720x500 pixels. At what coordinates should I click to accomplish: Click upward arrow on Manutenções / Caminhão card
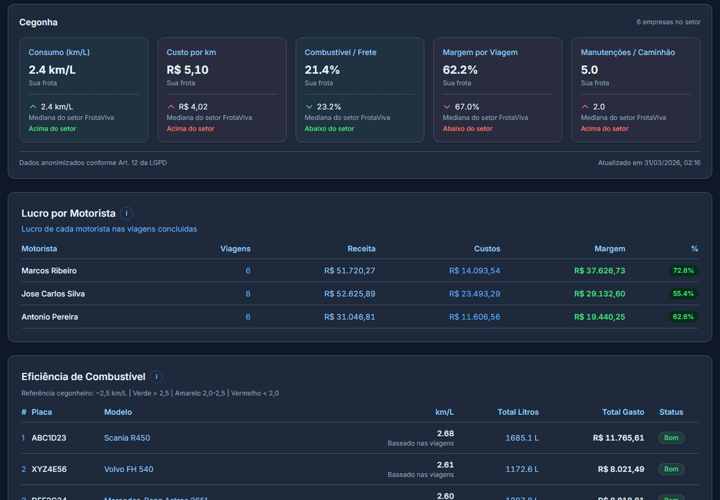pyautogui.click(x=586, y=106)
